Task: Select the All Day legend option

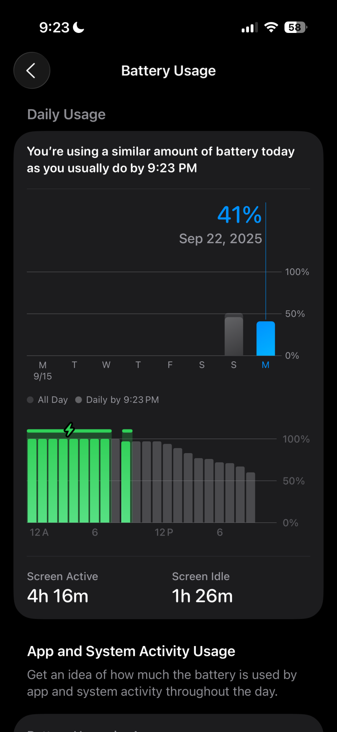Action: pyautogui.click(x=48, y=400)
